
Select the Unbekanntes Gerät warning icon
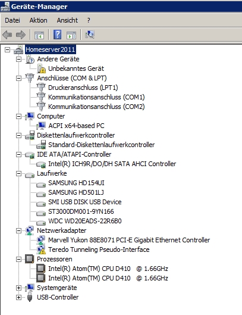(42, 68)
